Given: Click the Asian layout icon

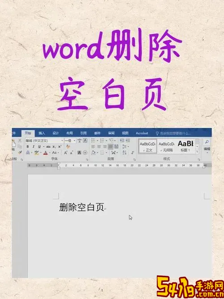Looking at the screenshot, I should pyautogui.click(x=113, y=152).
